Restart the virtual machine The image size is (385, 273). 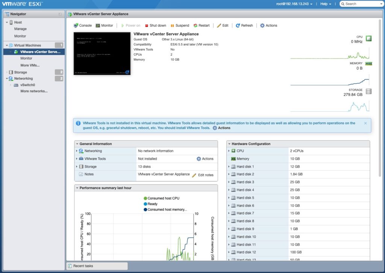tap(202, 25)
